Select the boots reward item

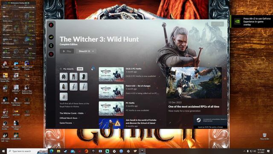click(84, 77)
